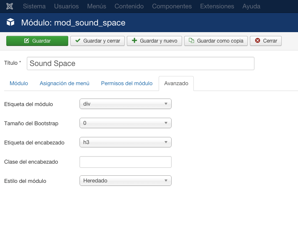Open the Etiqueta del encabezado h3 dropdown
The image size is (298, 225).
click(126, 142)
